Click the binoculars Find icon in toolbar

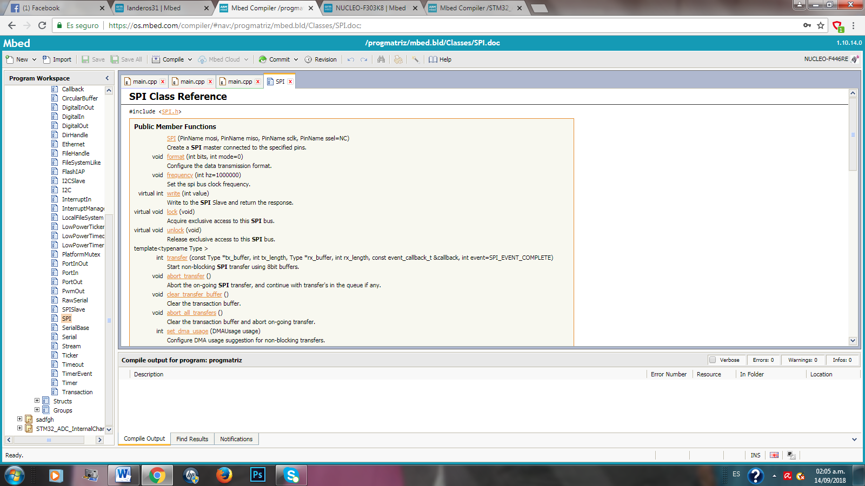(x=381, y=59)
